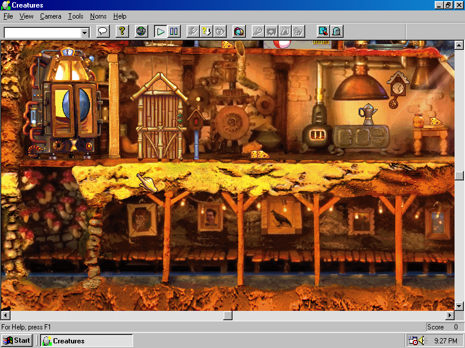Click the colorful camera lens icon

pyautogui.click(x=239, y=31)
